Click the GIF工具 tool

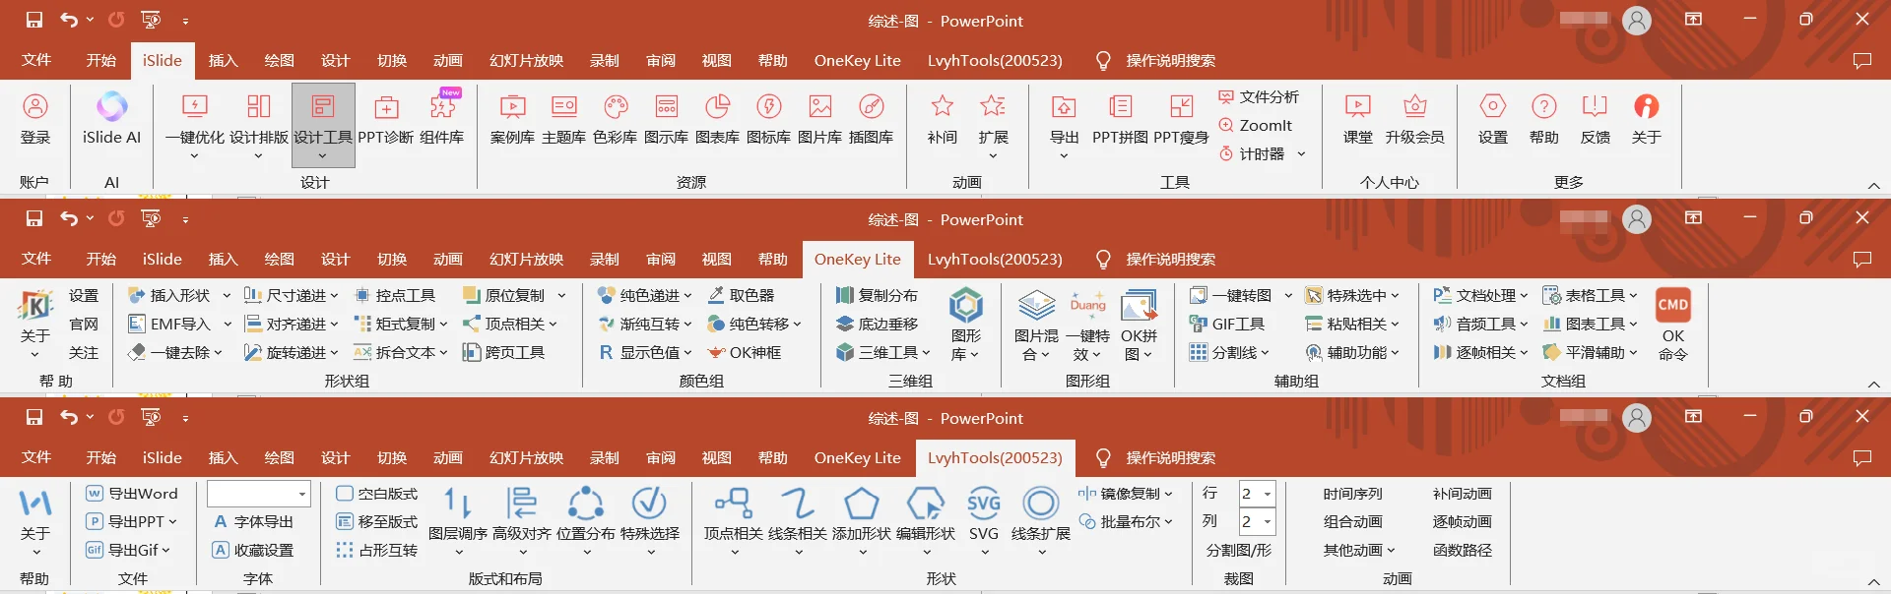point(1226,324)
